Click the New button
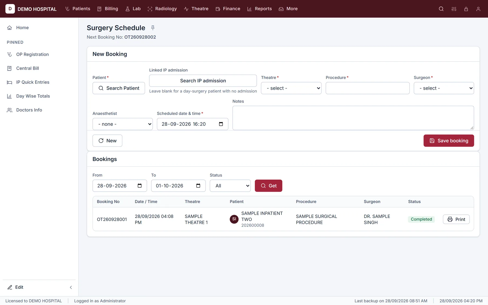The width and height of the screenshot is (488, 305). [x=107, y=141]
